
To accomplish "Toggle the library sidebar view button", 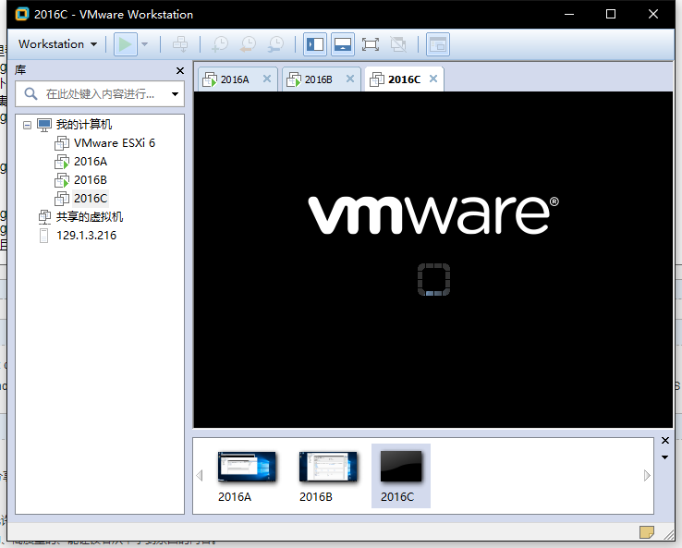I will coord(314,44).
